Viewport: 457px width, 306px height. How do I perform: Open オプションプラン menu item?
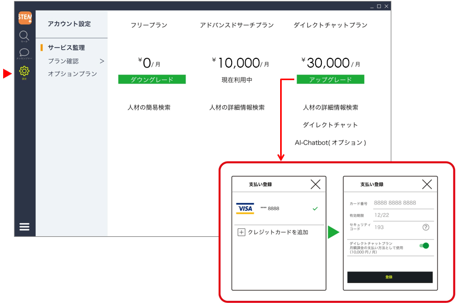[x=72, y=74]
